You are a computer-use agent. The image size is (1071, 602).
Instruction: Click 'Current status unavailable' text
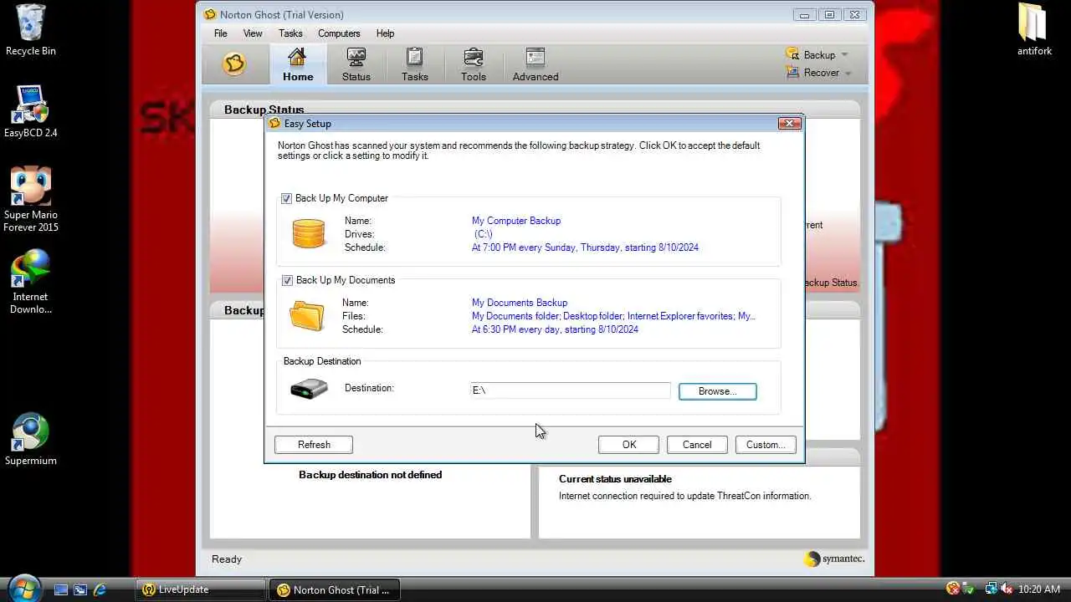(x=615, y=479)
